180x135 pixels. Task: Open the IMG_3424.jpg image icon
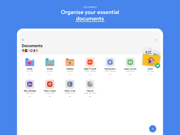click(30, 84)
